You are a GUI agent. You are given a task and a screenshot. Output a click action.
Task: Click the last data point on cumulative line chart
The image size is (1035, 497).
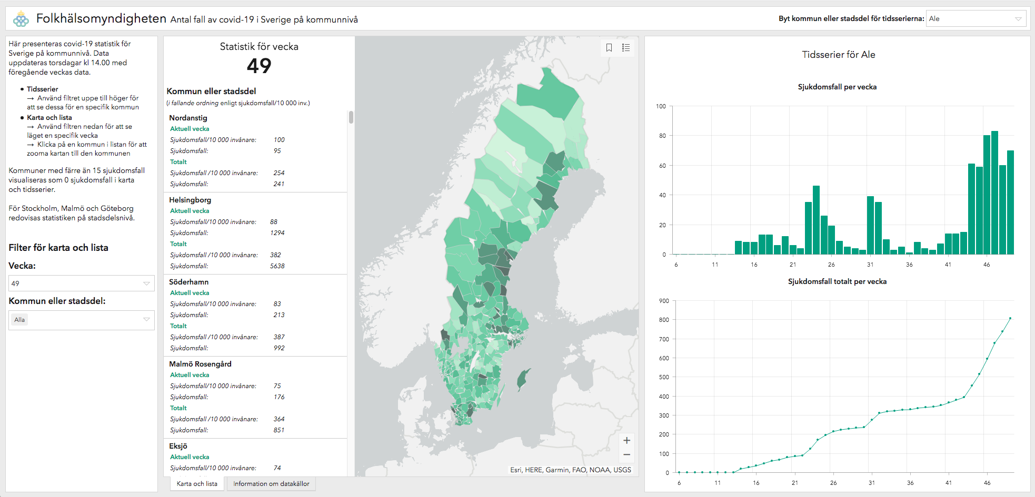(x=1010, y=318)
